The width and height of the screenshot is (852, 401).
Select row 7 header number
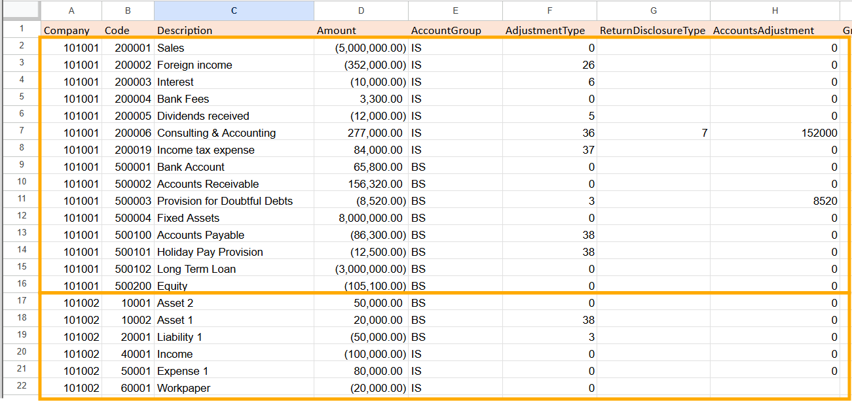[21, 132]
